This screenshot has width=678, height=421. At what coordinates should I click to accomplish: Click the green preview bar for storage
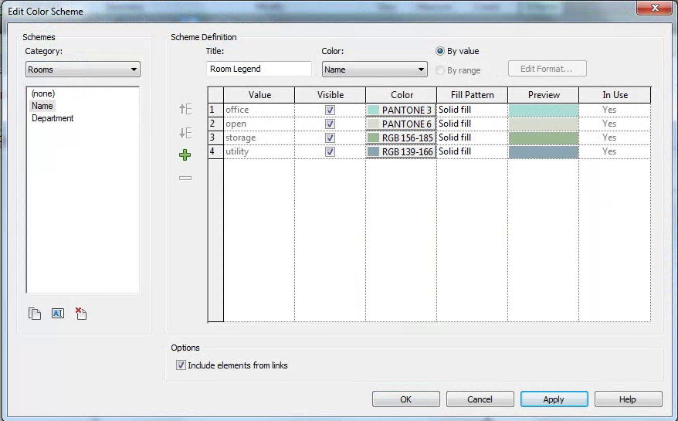pos(544,138)
